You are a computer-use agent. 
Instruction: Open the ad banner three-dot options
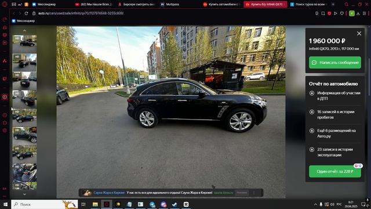tap(254, 193)
